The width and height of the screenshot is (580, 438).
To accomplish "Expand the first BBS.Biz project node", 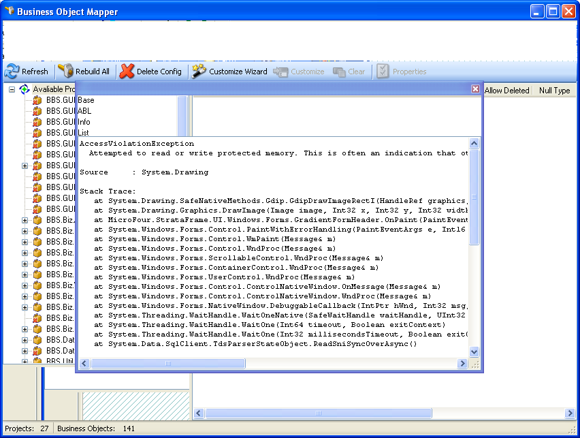I will pyautogui.click(x=25, y=220).
